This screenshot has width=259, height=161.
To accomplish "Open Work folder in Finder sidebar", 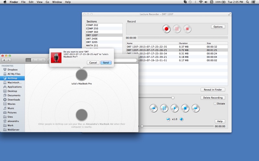I will [12, 125].
